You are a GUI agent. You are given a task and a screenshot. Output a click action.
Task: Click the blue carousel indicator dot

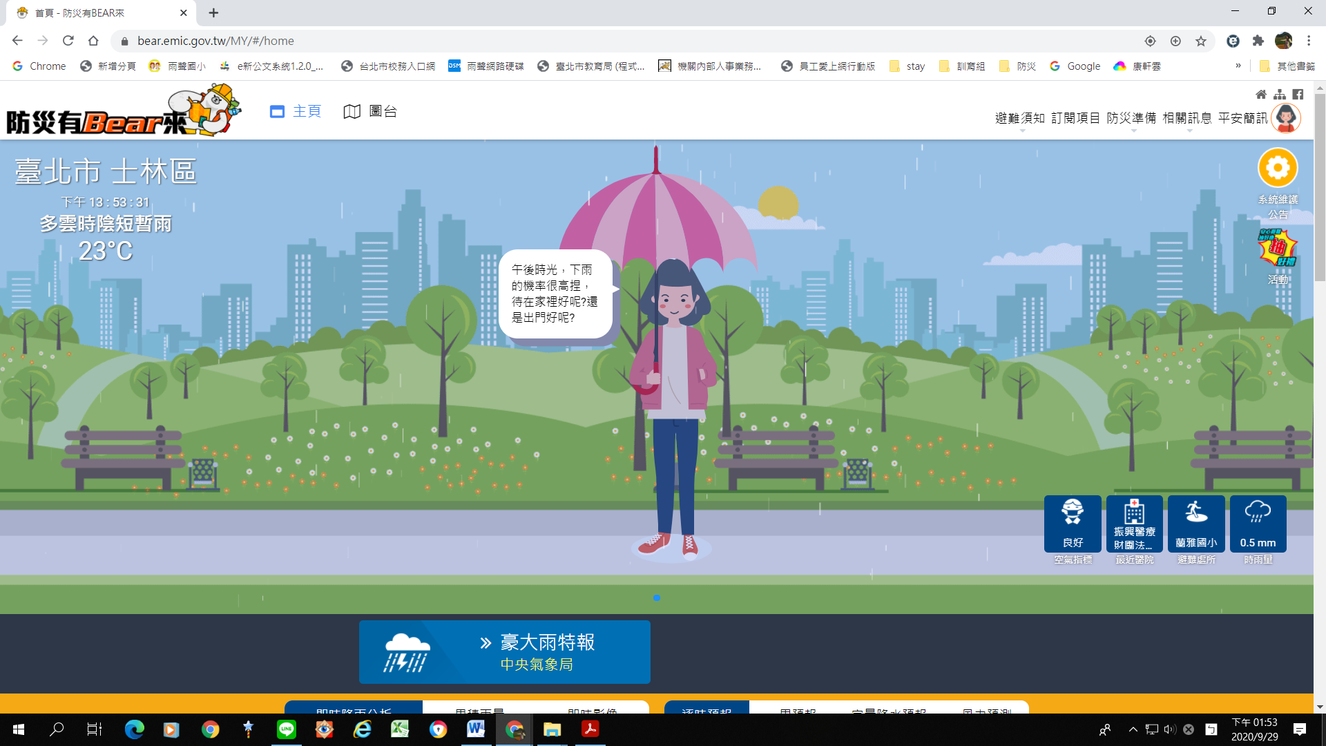(656, 598)
